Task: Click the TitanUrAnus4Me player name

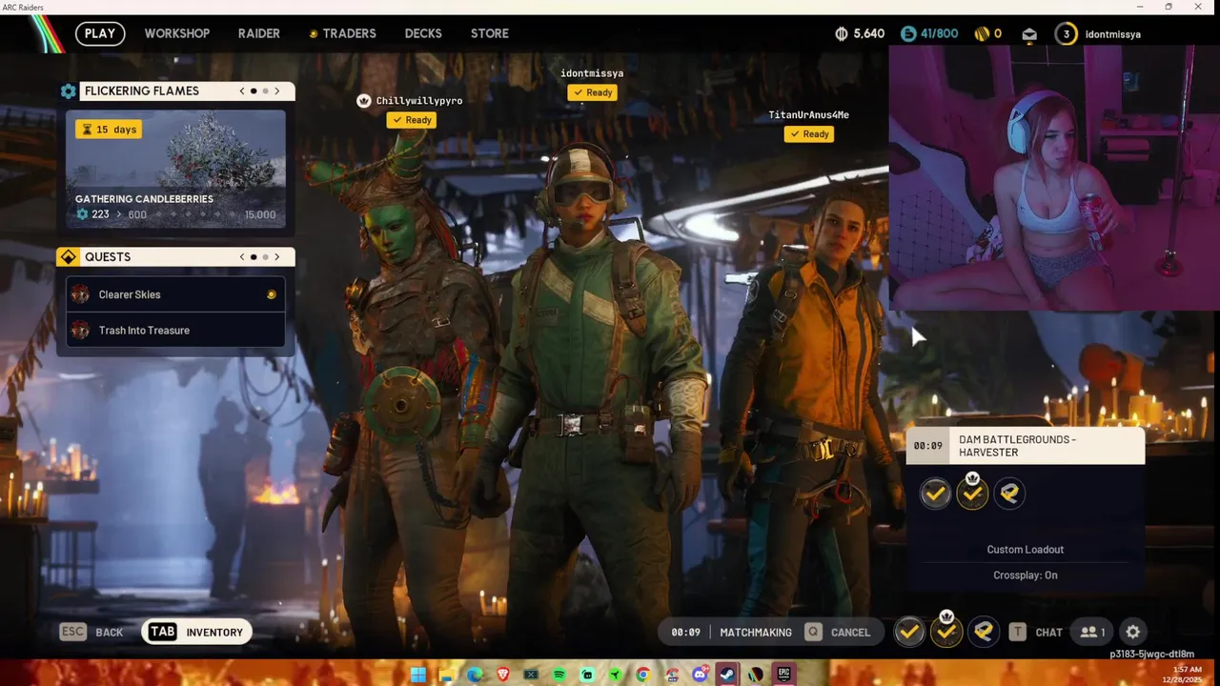Action: [x=809, y=115]
